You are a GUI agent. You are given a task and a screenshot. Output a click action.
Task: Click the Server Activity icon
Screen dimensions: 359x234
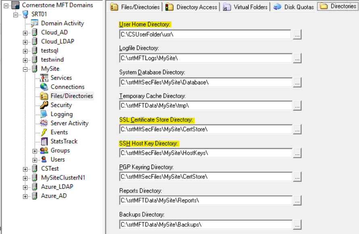(x=44, y=123)
